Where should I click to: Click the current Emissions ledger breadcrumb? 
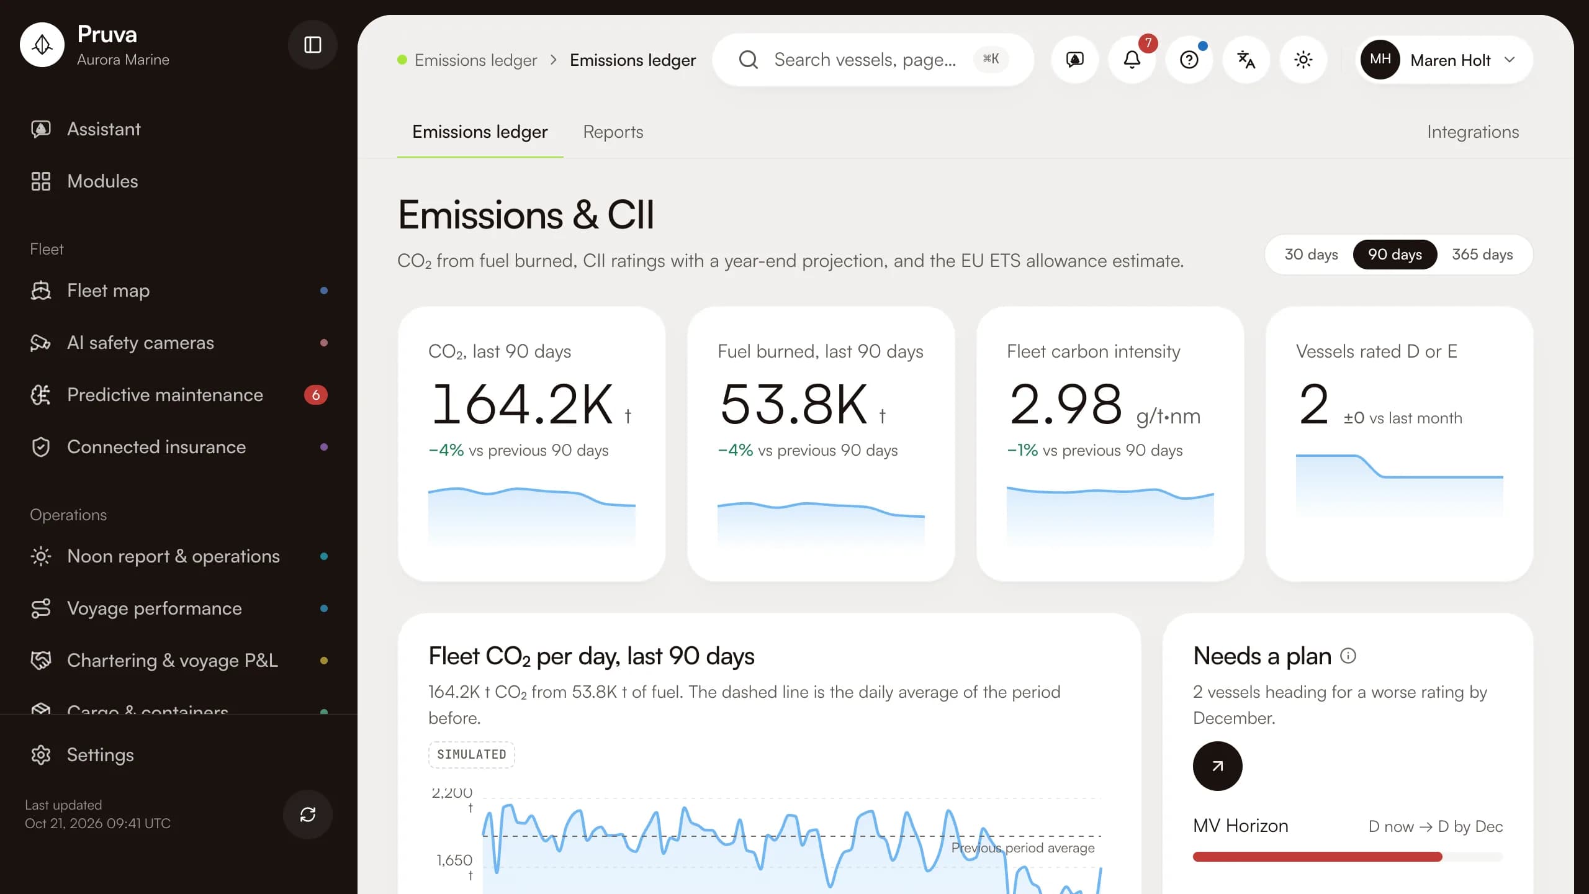(632, 60)
